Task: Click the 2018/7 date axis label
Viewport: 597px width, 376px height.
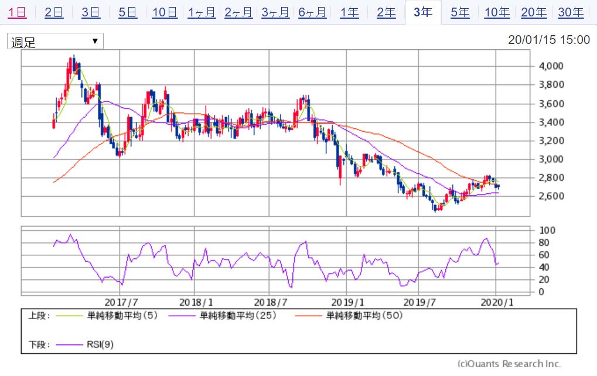Action: [x=270, y=303]
